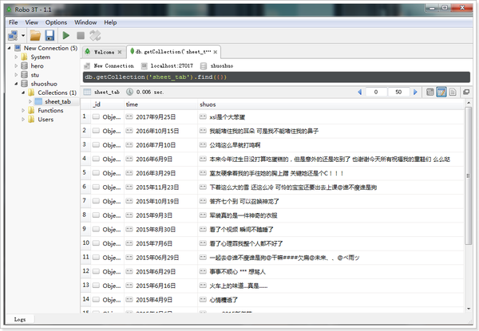The image size is (479, 331).
Task: Switch results to tree view mode
Action: click(x=430, y=92)
